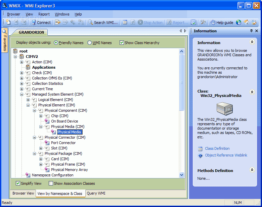Click the tab scroll left arrow
This screenshot has width=262, height=207.
180,31
